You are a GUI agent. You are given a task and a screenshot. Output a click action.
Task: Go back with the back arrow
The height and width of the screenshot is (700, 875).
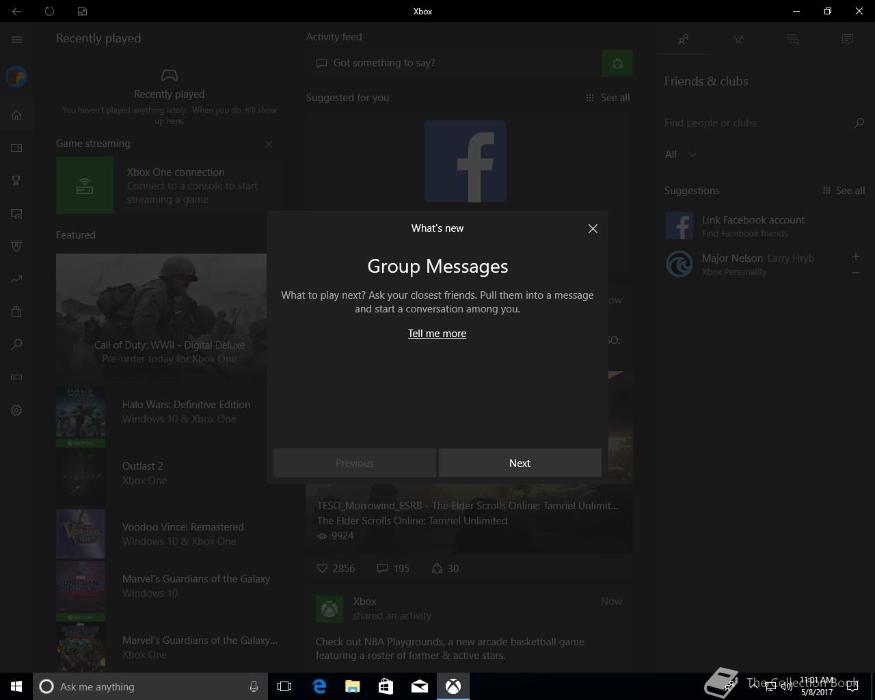16,11
